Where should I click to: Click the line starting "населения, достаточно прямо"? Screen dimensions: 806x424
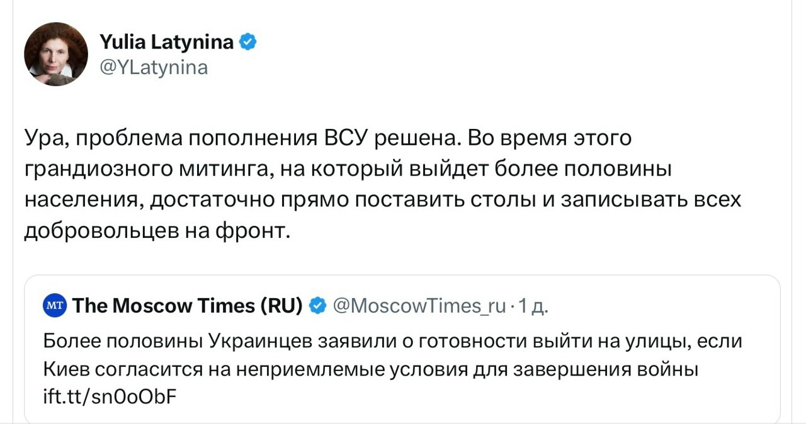382,200
